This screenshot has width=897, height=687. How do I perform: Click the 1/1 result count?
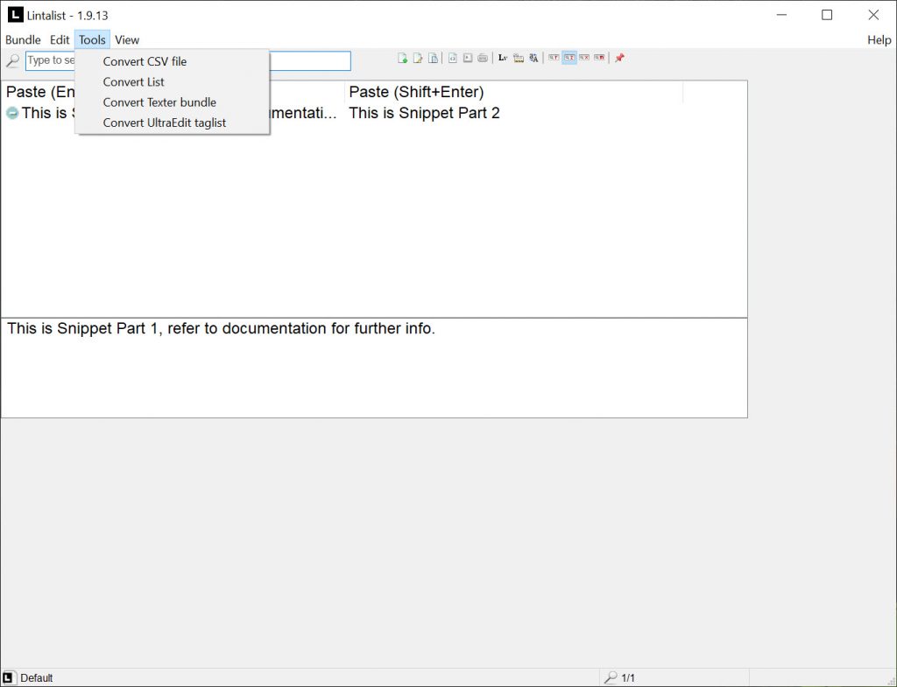tap(628, 678)
